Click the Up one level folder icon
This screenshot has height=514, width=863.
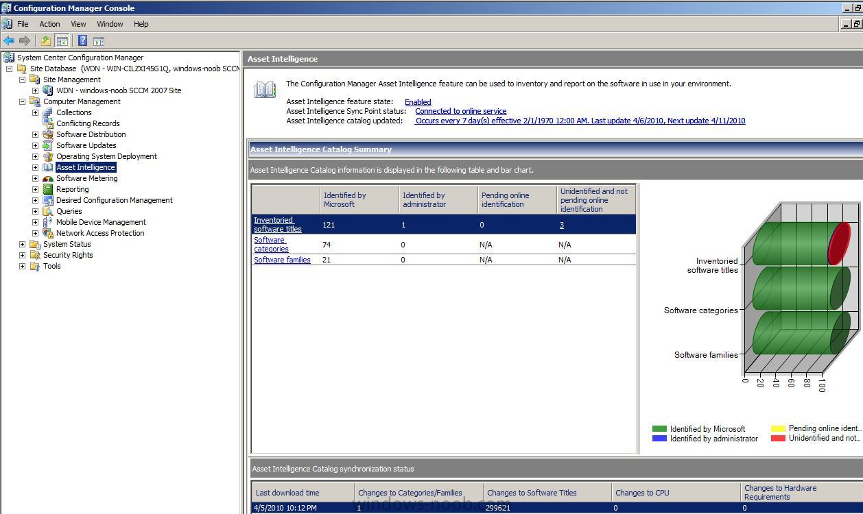(45, 41)
